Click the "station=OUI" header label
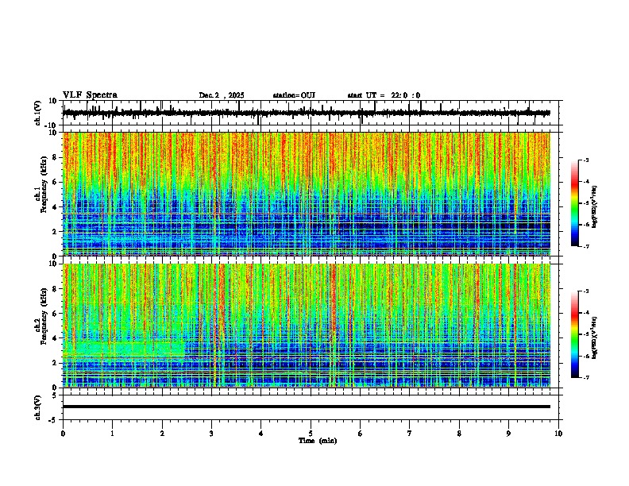Viewport: 629px width, 486px height. pyautogui.click(x=294, y=95)
